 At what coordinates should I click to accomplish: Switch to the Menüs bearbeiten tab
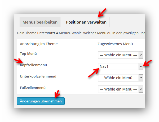(x=40, y=22)
